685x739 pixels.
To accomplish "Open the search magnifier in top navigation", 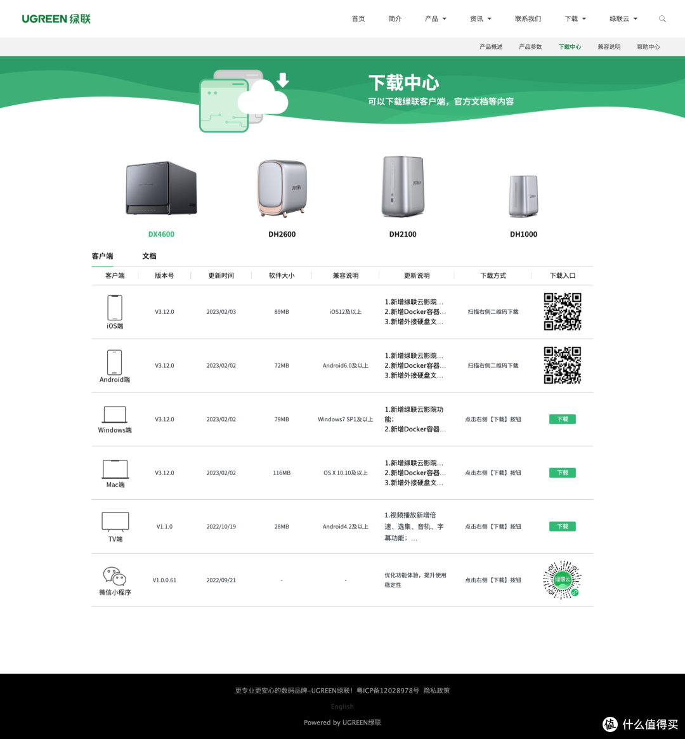I will point(662,19).
